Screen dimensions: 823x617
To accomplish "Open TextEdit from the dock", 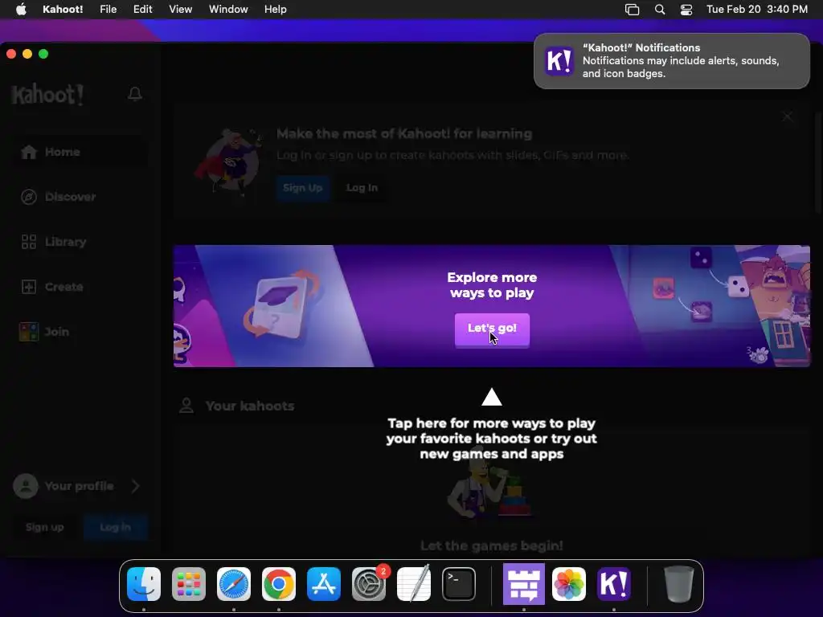I will coord(414,584).
